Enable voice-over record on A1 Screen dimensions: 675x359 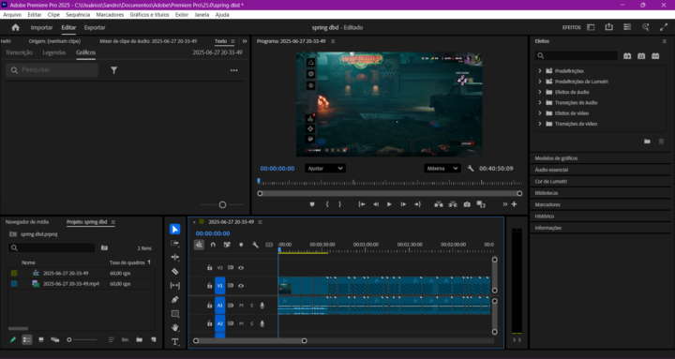pyautogui.click(x=262, y=306)
